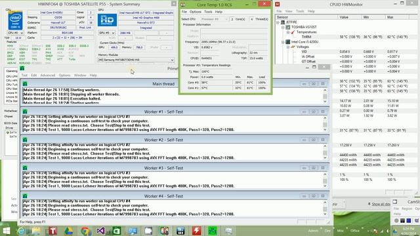Select the VID voltage row in HWMonitor
The image size is (420, 236).
pyautogui.click(x=347, y=52)
